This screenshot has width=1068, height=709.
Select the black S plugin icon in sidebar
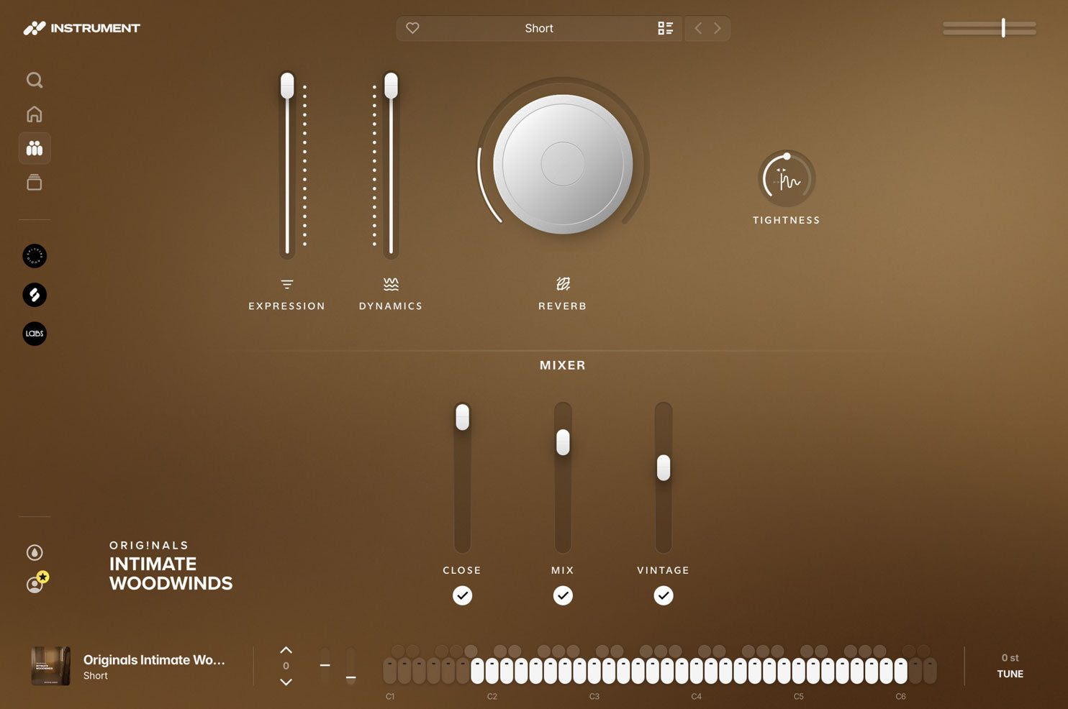tap(35, 295)
